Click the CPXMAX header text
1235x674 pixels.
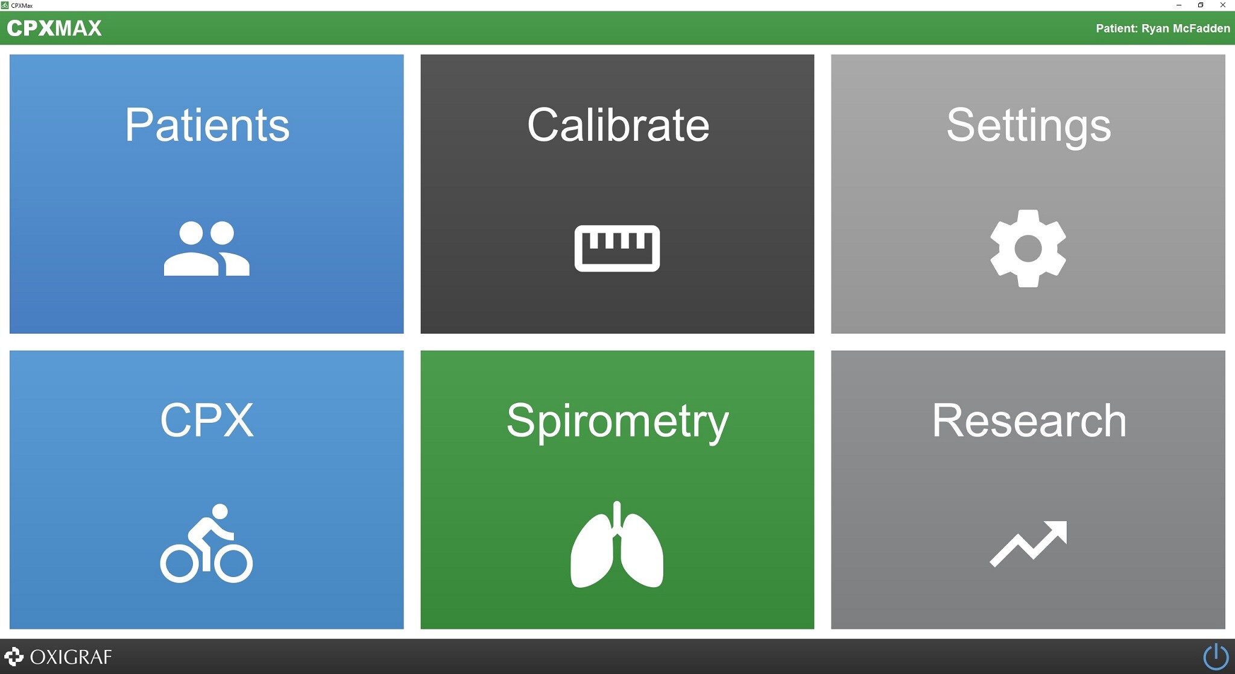click(53, 27)
